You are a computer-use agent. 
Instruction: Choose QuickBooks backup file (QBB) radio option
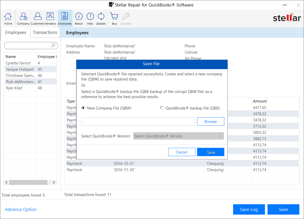point(162,108)
